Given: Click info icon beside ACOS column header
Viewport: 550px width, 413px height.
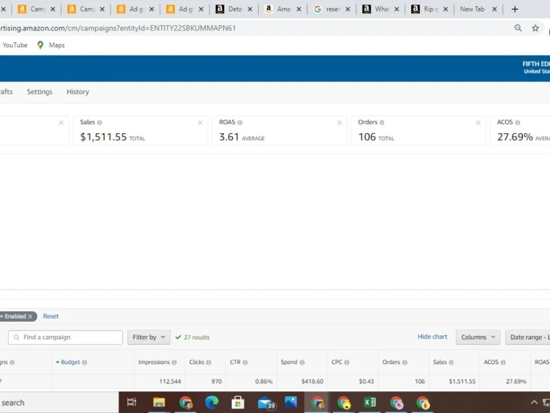Looking at the screenshot, I should coord(503,362).
